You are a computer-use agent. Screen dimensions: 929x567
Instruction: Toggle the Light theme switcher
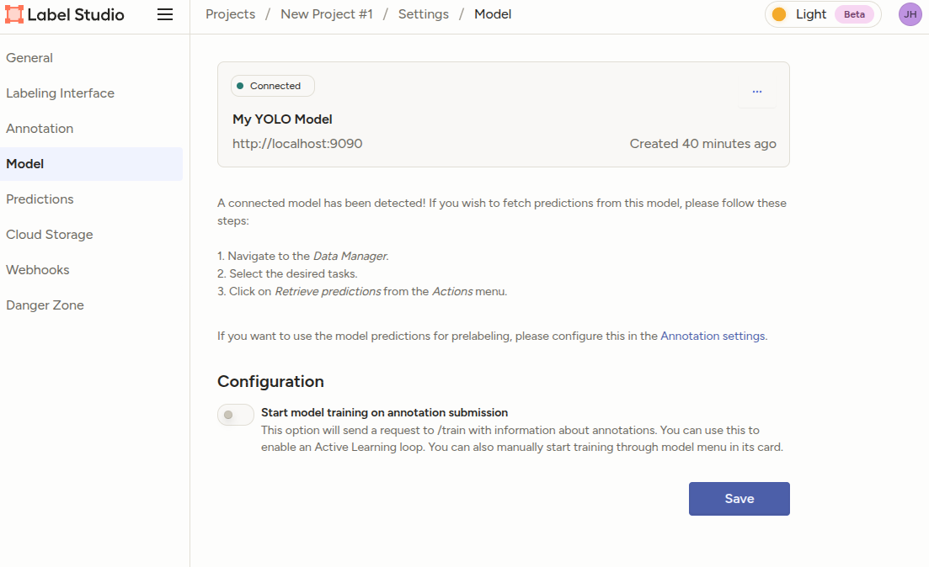tap(822, 14)
